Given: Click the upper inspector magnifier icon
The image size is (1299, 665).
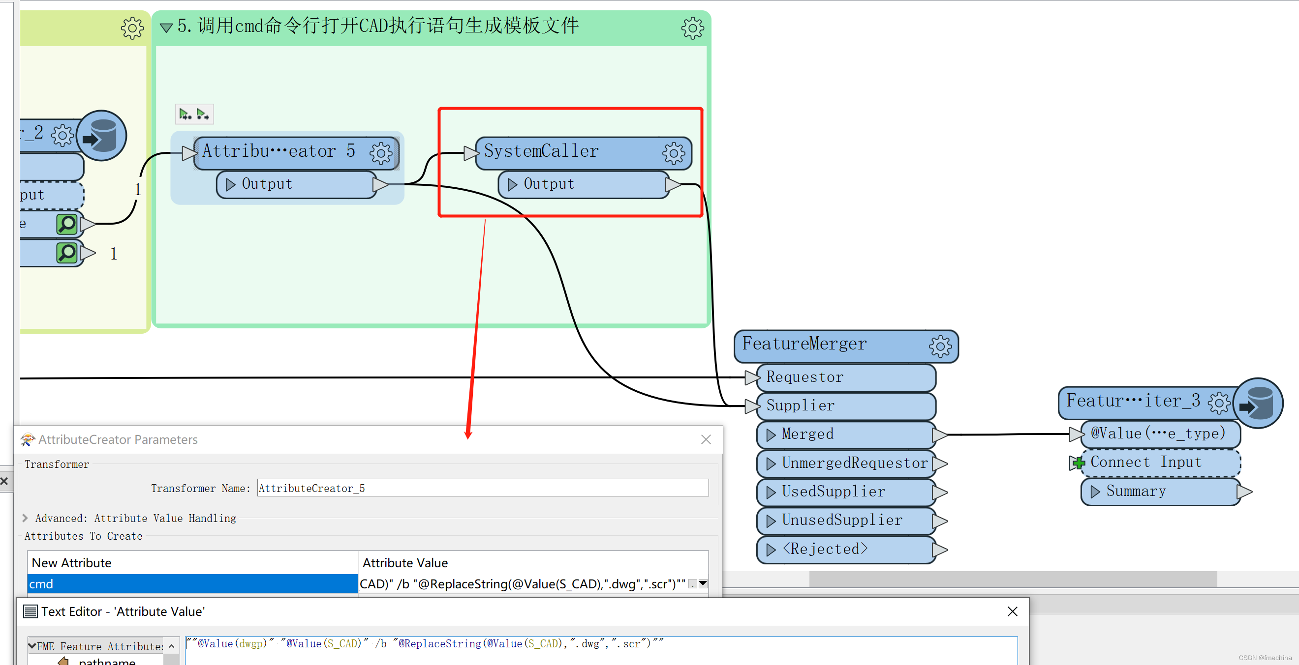Looking at the screenshot, I should pos(68,224).
